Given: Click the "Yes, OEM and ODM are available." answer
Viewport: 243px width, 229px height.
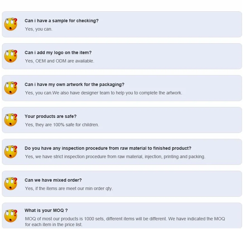Looking at the screenshot, I should pyautogui.click(x=60, y=61).
